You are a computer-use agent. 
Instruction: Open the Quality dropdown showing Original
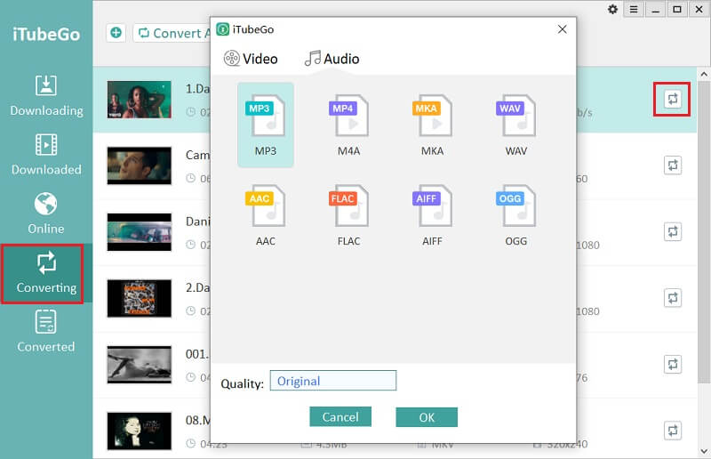point(332,381)
